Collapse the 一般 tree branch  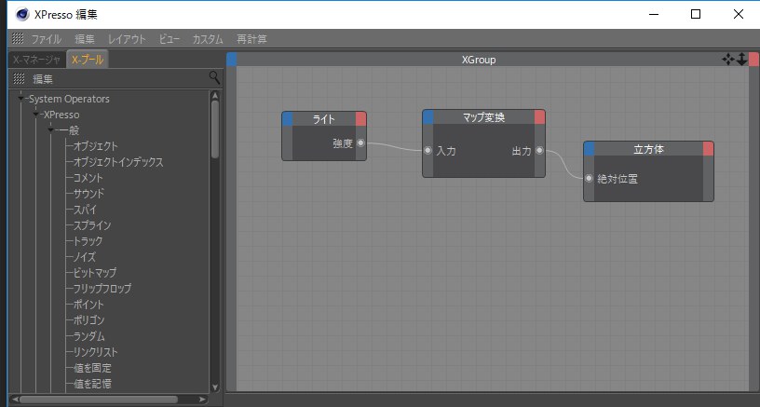(x=51, y=130)
